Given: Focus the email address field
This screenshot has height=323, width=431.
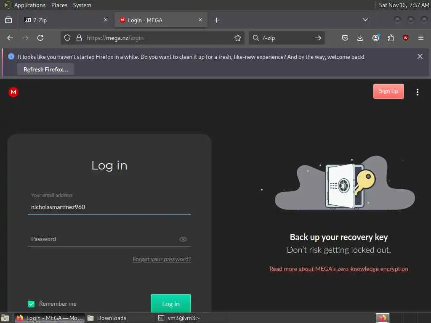Looking at the screenshot, I should tap(109, 207).
